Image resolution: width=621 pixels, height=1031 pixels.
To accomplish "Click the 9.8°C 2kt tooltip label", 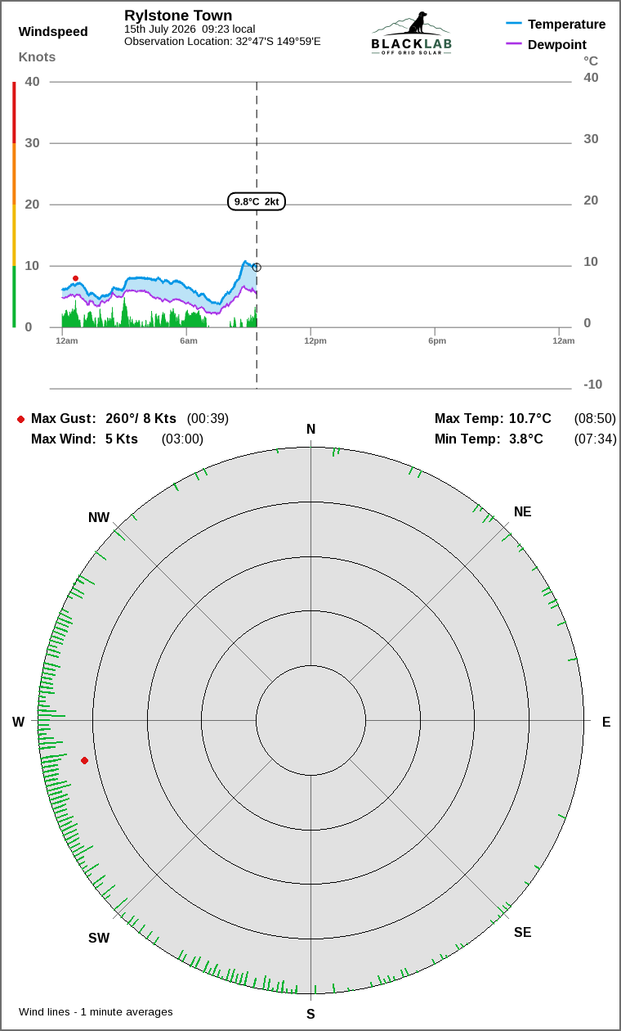I will (256, 201).
